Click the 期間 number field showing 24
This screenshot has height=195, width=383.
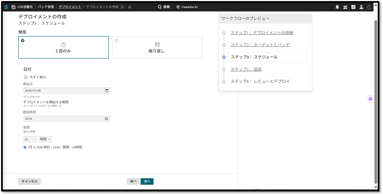click(30, 139)
